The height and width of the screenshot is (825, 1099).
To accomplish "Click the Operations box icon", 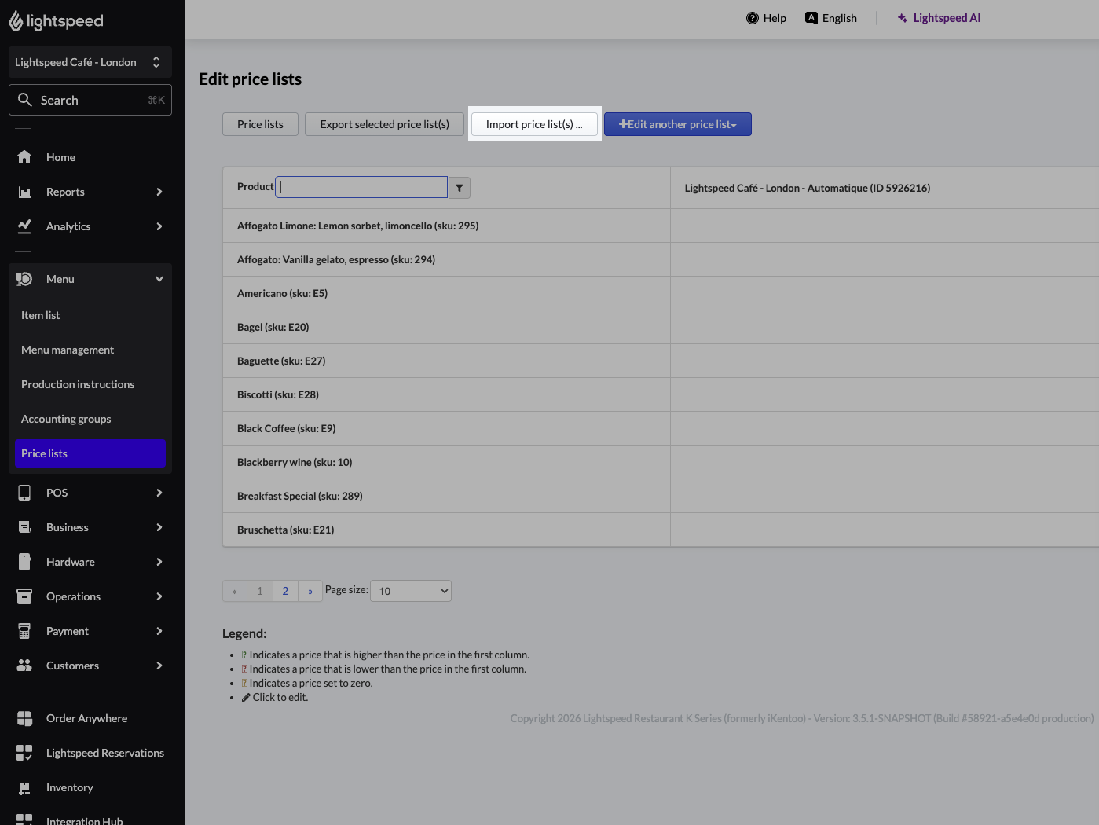I will pyautogui.click(x=24, y=596).
